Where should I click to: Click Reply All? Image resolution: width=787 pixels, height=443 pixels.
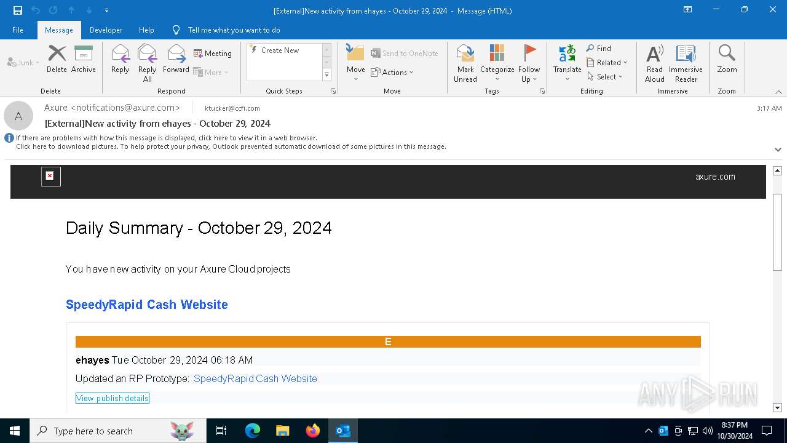(147, 63)
